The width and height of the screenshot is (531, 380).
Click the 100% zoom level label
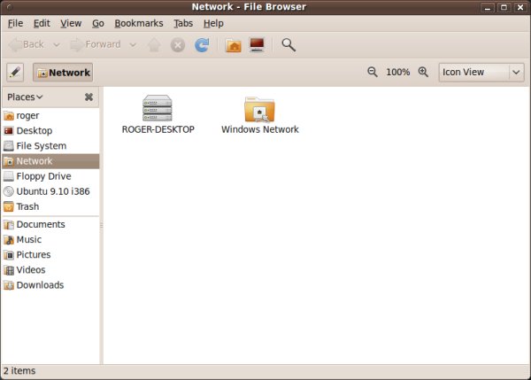(398, 73)
